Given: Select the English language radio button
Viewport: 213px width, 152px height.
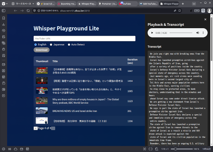Looking at the screenshot, I should click(36, 44).
